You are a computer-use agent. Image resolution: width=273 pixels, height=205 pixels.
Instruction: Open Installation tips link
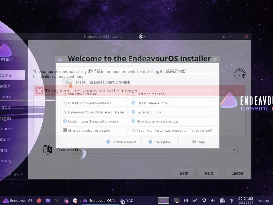click(172, 112)
